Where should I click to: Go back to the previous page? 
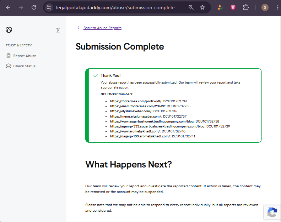click(x=8, y=7)
